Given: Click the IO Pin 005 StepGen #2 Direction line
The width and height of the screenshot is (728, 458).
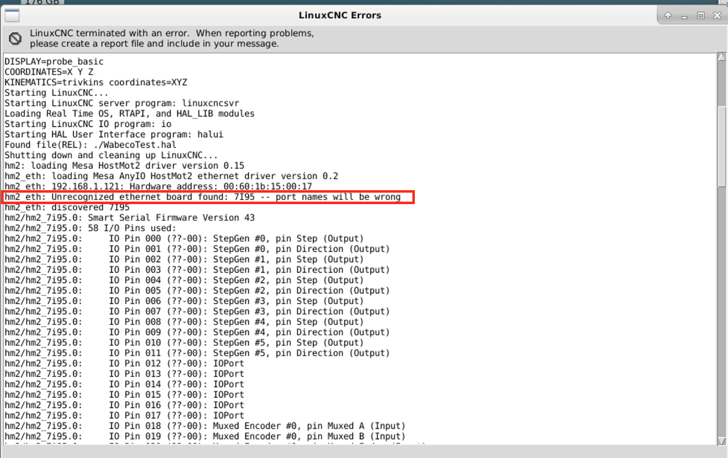Looking at the screenshot, I should tap(197, 292).
